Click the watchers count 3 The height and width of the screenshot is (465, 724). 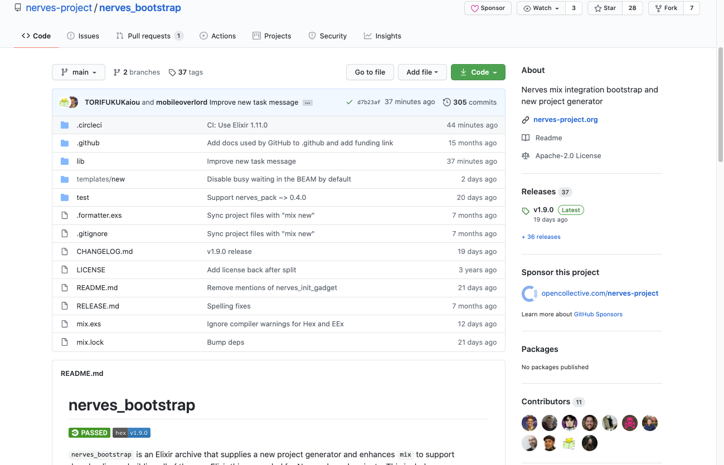point(574,8)
